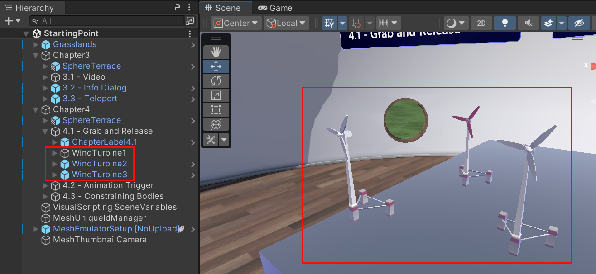Select the StartingPoint scene row
The image size is (596, 274).
[99, 33]
